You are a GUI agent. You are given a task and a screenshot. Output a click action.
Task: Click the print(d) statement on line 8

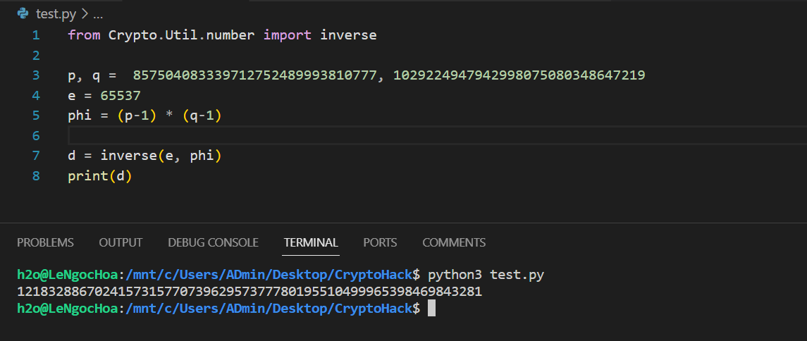point(100,175)
